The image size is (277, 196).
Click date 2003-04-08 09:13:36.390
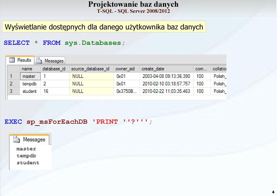[x=166, y=76]
